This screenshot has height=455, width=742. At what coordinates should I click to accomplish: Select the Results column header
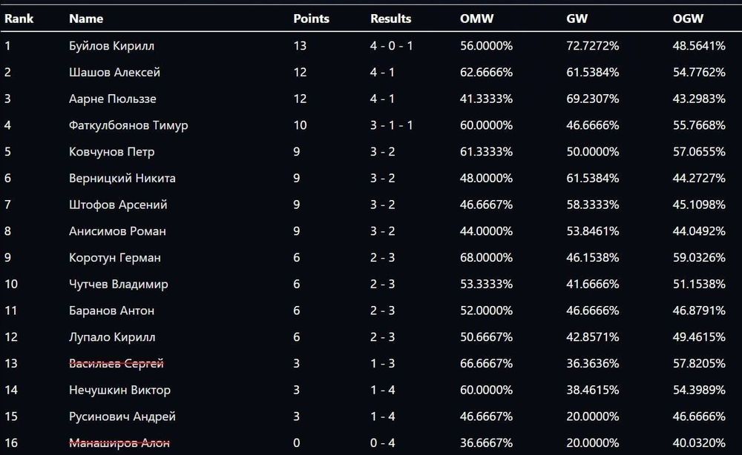tap(390, 19)
